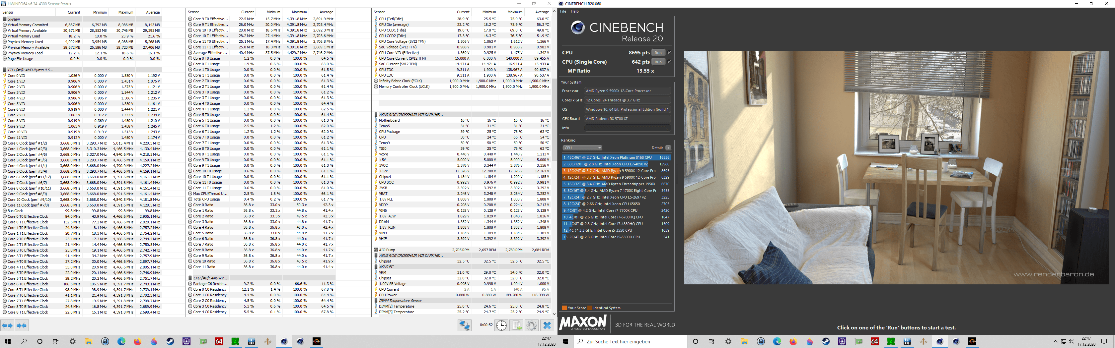
Task: Open HWiNFO remote network monitors icon
Action: point(465,325)
